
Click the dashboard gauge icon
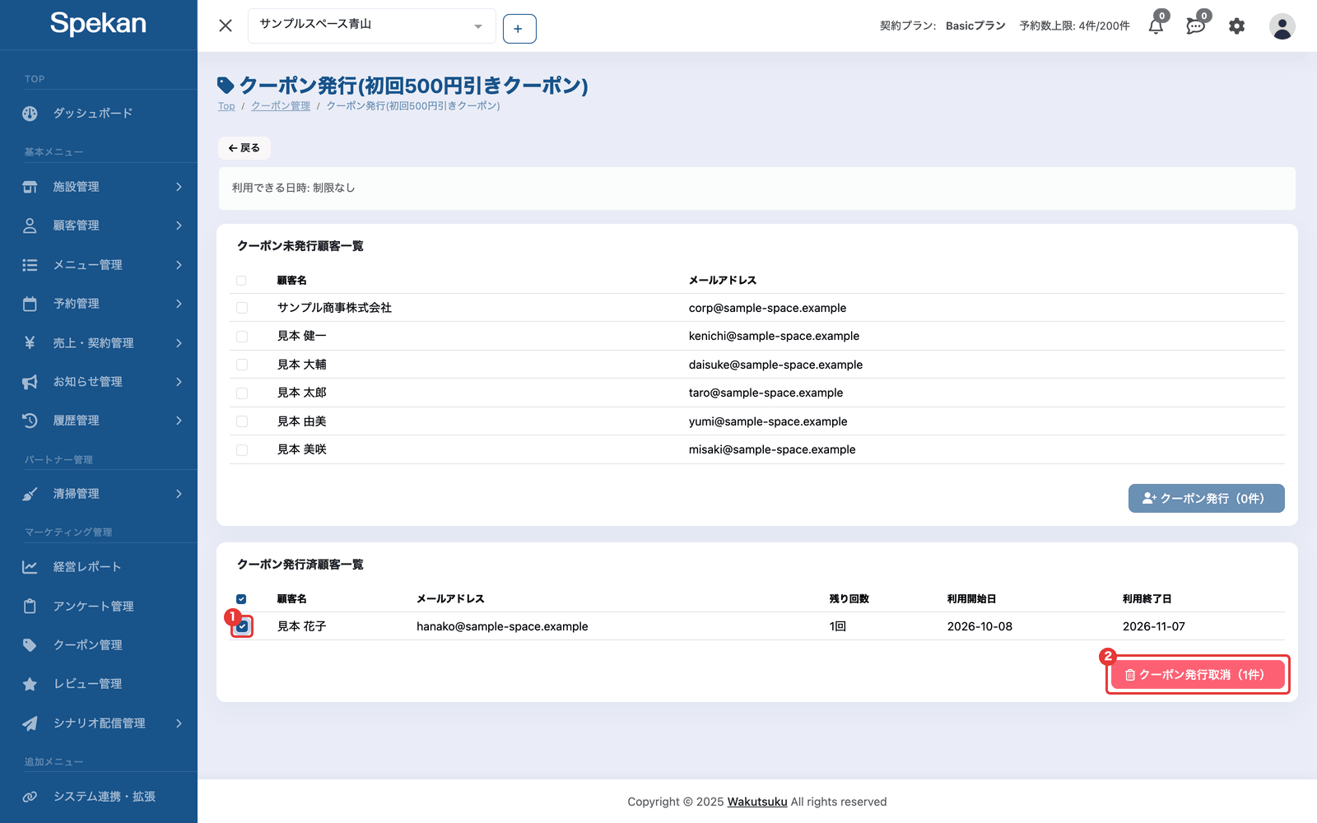tap(30, 114)
